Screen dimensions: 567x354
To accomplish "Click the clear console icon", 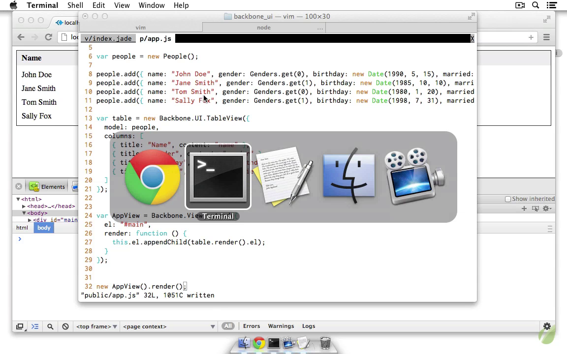I will click(65, 326).
